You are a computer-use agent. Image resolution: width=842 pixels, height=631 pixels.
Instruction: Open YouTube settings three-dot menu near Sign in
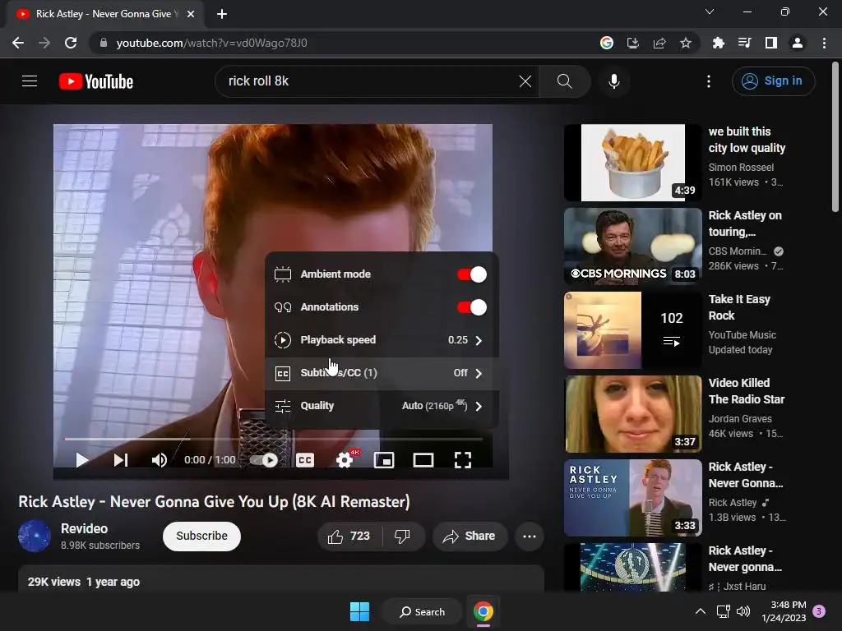click(708, 81)
